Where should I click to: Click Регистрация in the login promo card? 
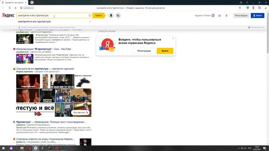tap(144, 51)
